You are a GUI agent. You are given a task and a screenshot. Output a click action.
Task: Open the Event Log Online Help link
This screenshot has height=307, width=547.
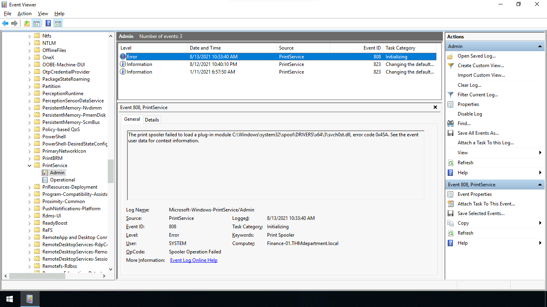click(x=194, y=260)
